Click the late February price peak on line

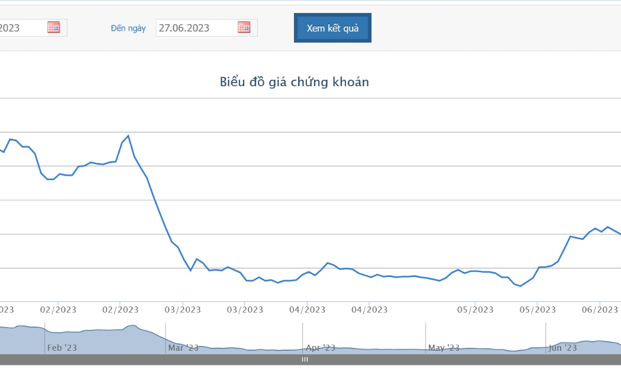coord(128,136)
